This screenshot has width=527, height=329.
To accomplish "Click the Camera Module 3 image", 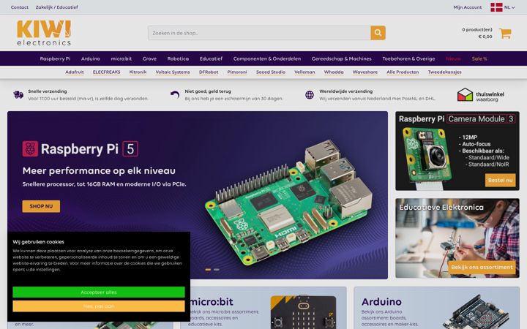I will (427, 158).
